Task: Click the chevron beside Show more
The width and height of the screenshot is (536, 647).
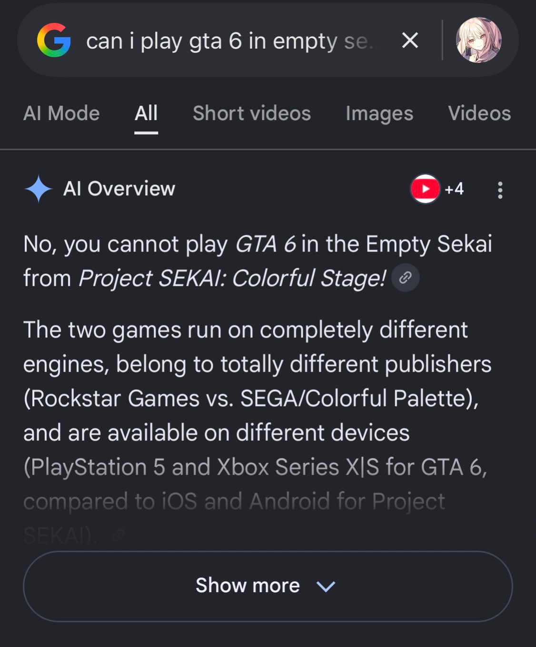Action: click(326, 586)
